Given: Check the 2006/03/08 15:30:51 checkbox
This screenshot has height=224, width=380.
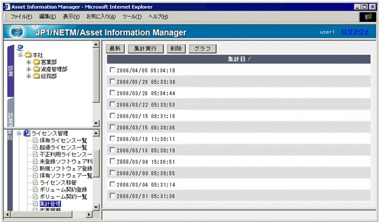Looking at the screenshot, I should tap(112, 161).
